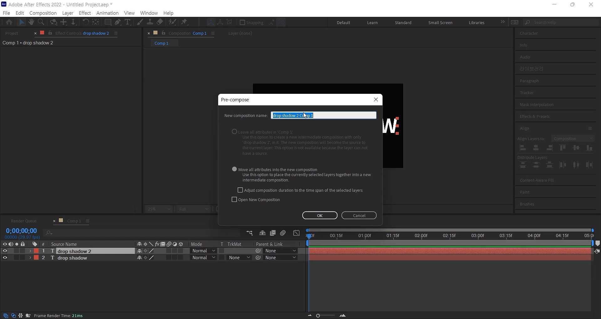This screenshot has height=319, width=601.
Task: Toggle the shy layers timeline switch
Action: click(262, 233)
